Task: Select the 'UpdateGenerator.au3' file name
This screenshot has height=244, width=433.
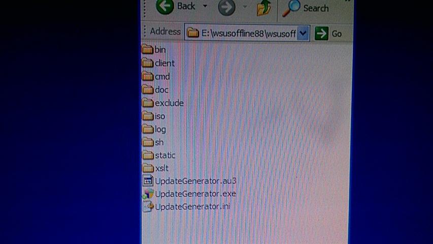Action: pyautogui.click(x=196, y=181)
